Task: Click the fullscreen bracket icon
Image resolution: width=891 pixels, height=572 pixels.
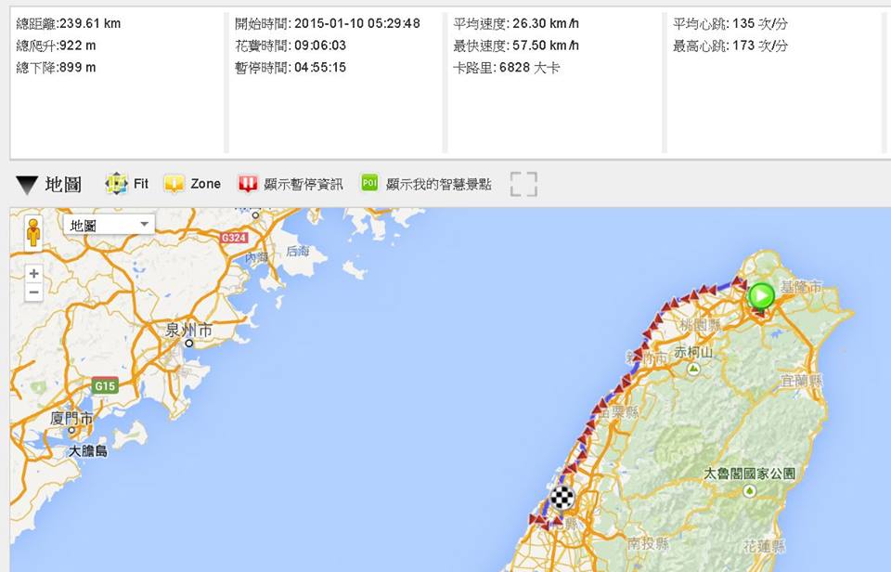Action: 523,184
